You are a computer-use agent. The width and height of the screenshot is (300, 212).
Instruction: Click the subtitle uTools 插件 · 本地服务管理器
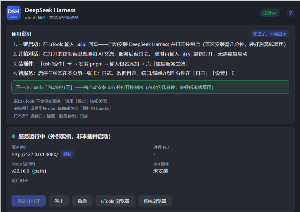pos(51,17)
